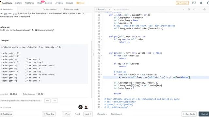Collapse the code fold at line 19
209x117 pixels.
[101, 37]
